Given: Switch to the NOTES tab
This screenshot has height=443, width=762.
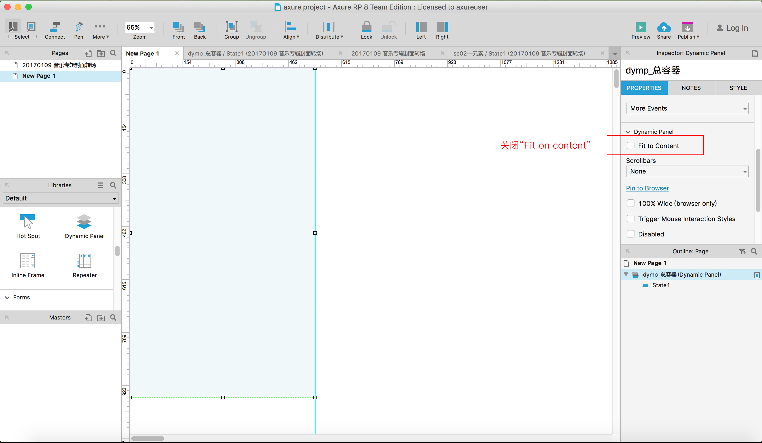Looking at the screenshot, I should click(691, 88).
